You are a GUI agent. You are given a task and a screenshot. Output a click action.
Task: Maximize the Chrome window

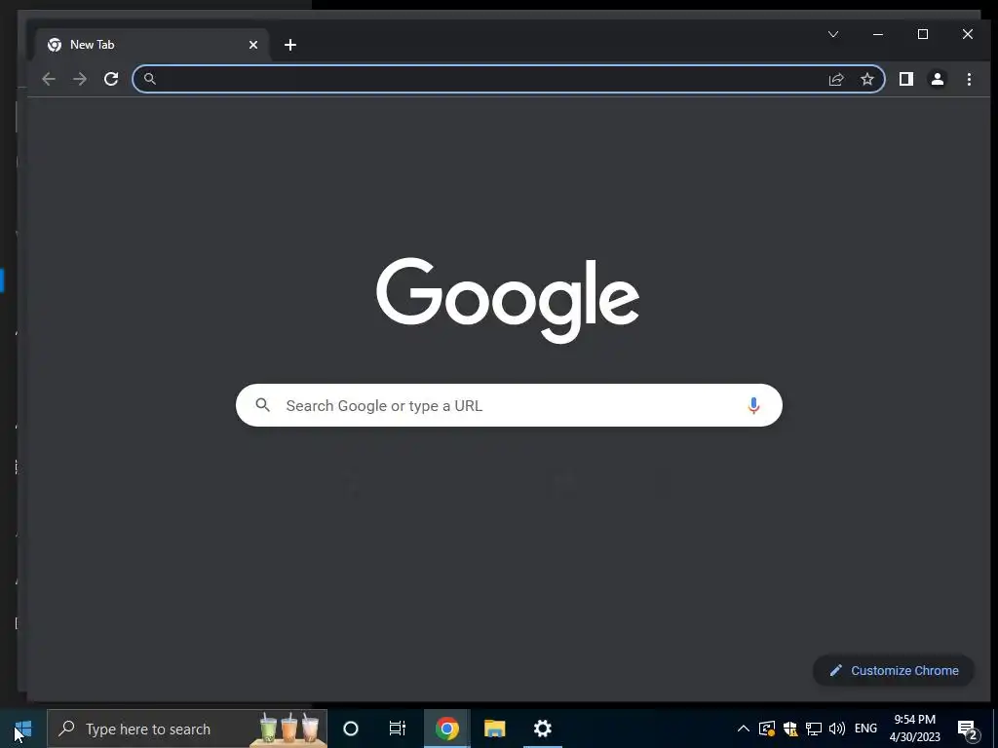pyautogui.click(x=923, y=34)
